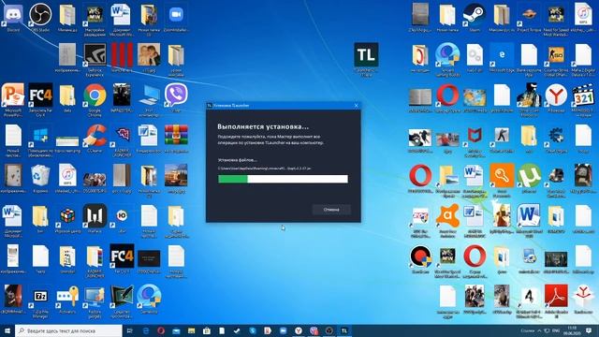Close the TLauncher installer window
Viewport: 599px width, 337px height.
pyautogui.click(x=356, y=106)
